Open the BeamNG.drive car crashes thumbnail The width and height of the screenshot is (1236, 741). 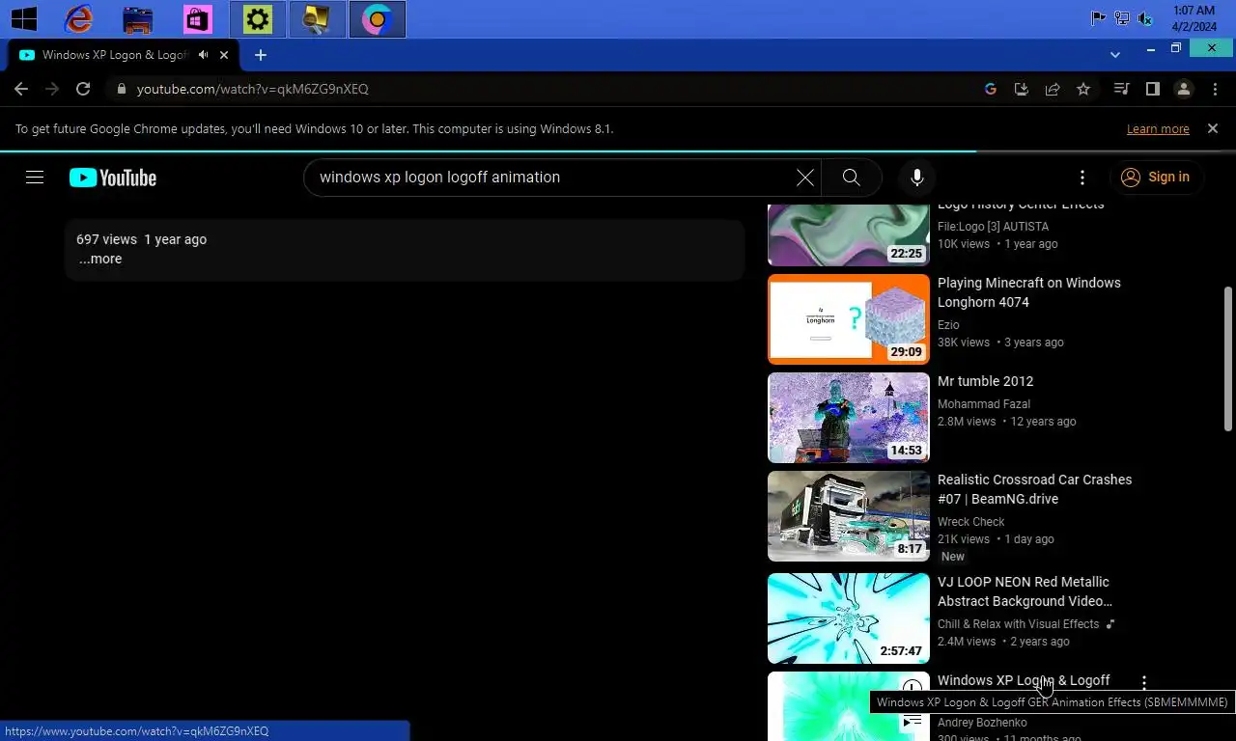click(x=849, y=516)
